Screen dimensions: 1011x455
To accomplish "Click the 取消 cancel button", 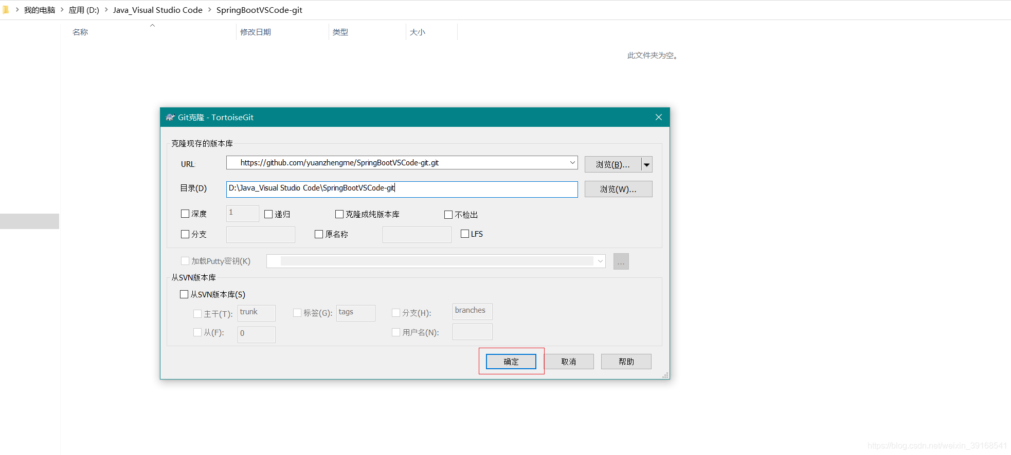I will pyautogui.click(x=569, y=362).
